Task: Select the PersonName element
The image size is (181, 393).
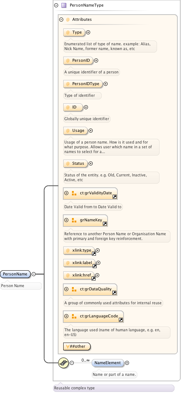Action: point(15,274)
